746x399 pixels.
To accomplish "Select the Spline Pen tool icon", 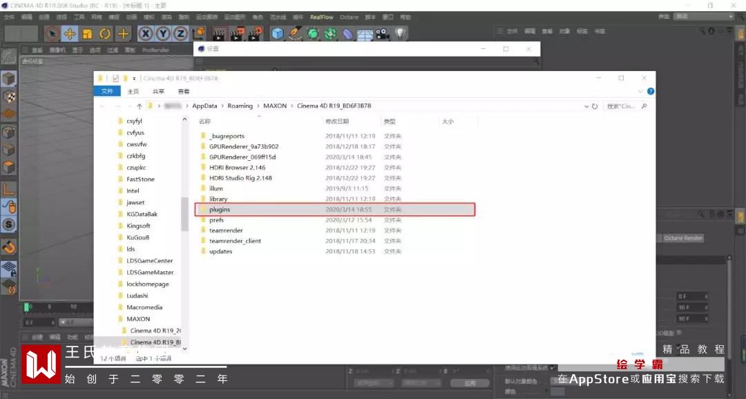I will coord(296,33).
